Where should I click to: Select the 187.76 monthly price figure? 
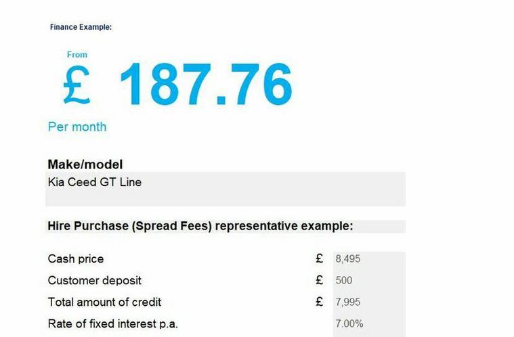pos(206,85)
